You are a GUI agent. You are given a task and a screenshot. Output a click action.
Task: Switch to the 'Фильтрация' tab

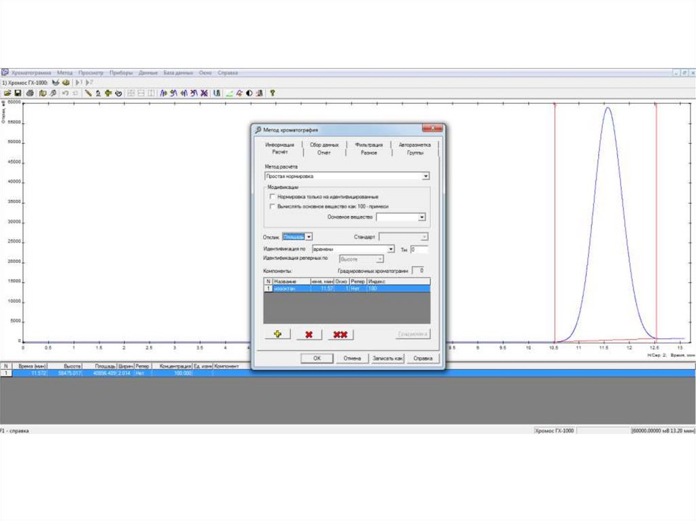point(368,145)
